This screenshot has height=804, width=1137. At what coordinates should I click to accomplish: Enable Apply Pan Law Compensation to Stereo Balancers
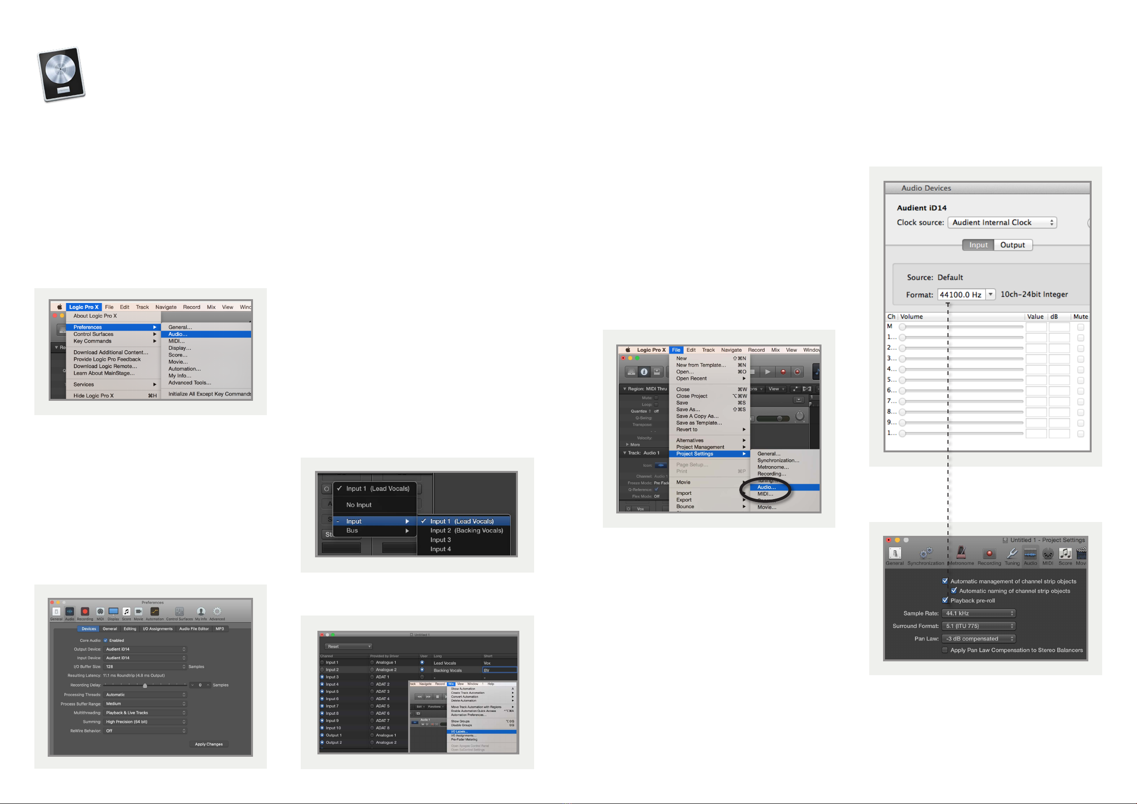[945, 650]
